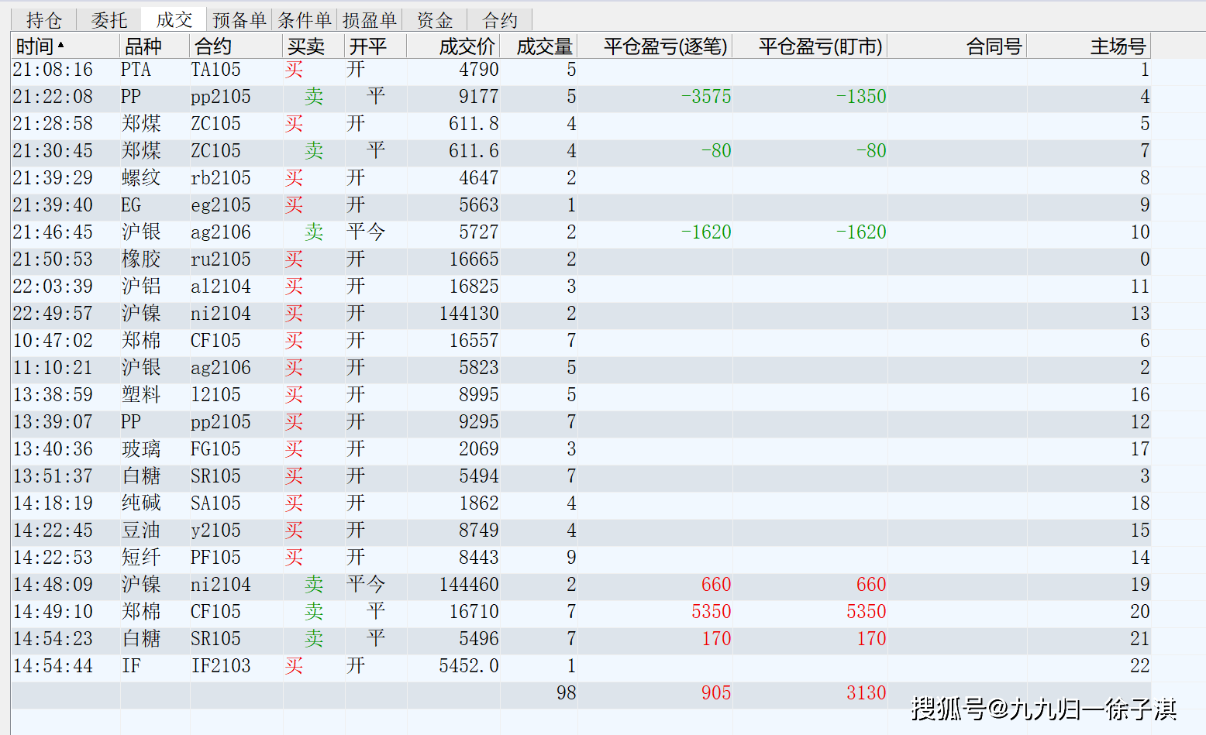Select contract al2104
The height and width of the screenshot is (735, 1206).
coord(221,287)
